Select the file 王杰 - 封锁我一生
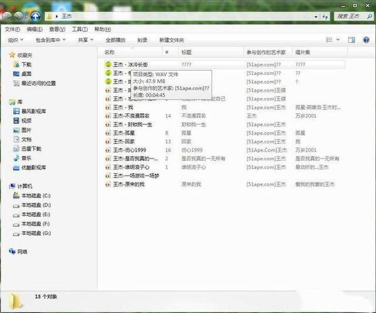The height and width of the screenshot is (313, 376). [133, 125]
